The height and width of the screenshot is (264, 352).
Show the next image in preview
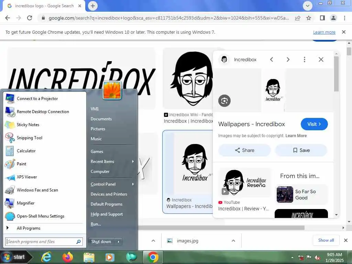[288, 59]
